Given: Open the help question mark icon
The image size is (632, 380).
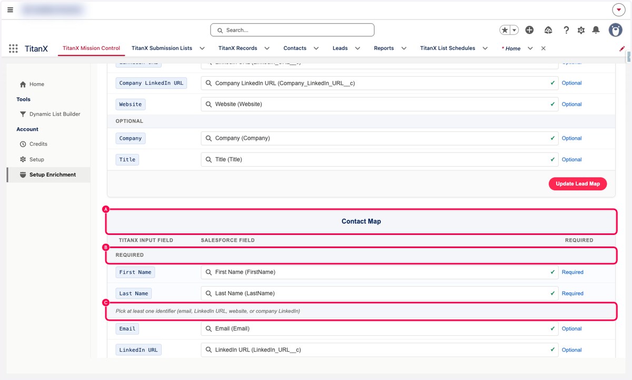Looking at the screenshot, I should pos(566,30).
